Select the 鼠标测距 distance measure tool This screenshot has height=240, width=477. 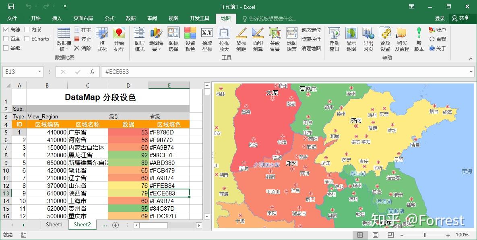coord(241,39)
